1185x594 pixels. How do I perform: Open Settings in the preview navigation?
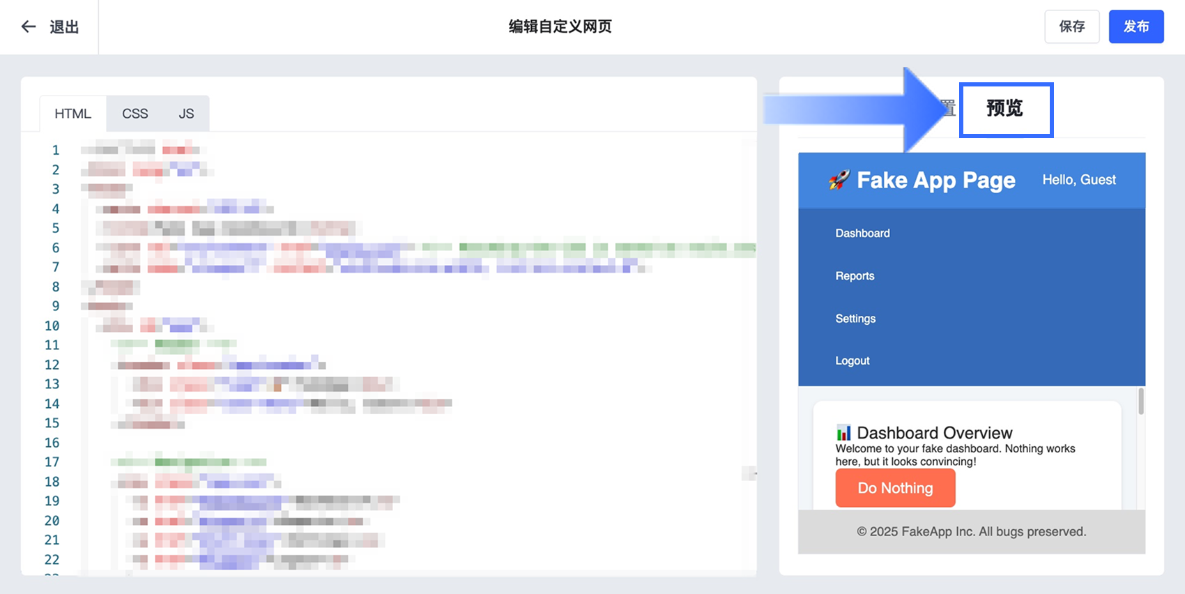point(856,319)
